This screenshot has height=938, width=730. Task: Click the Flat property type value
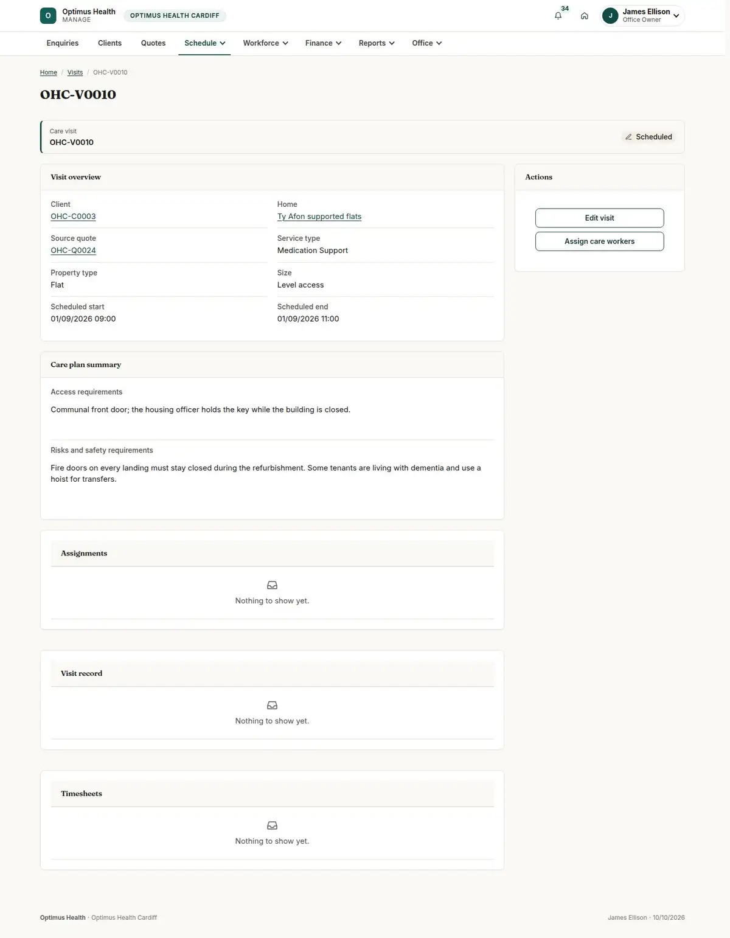57,285
